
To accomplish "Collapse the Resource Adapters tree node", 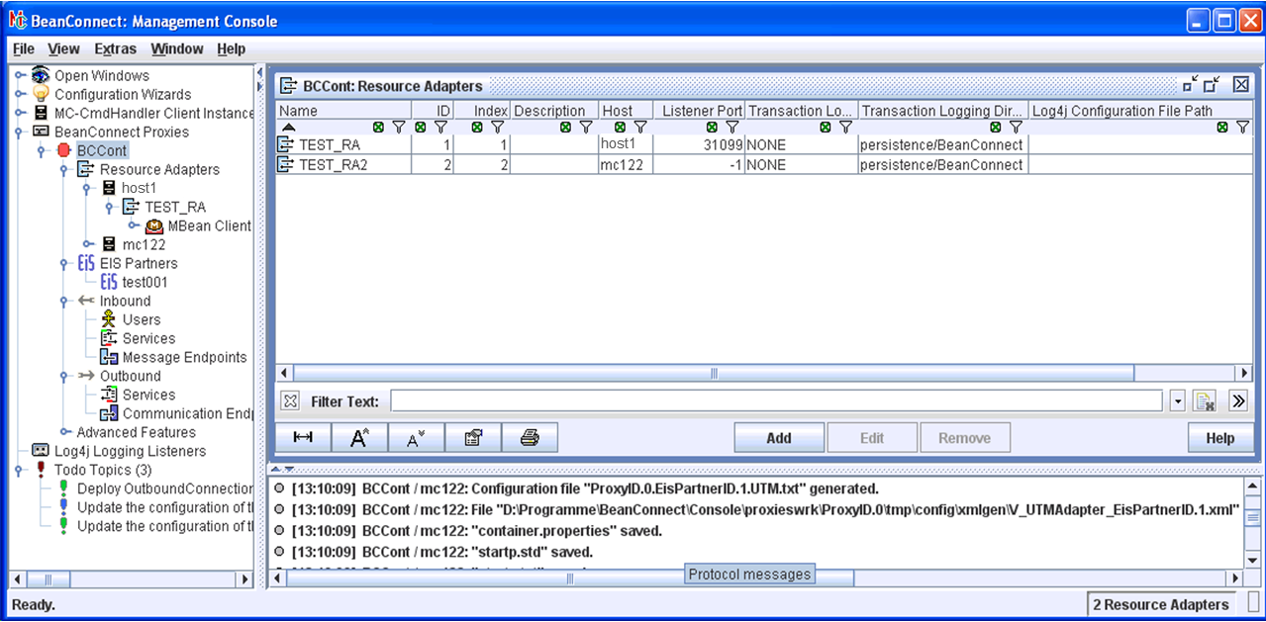I will pos(65,170).
